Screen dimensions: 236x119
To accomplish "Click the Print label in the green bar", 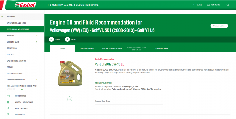I will (x=74, y=39).
